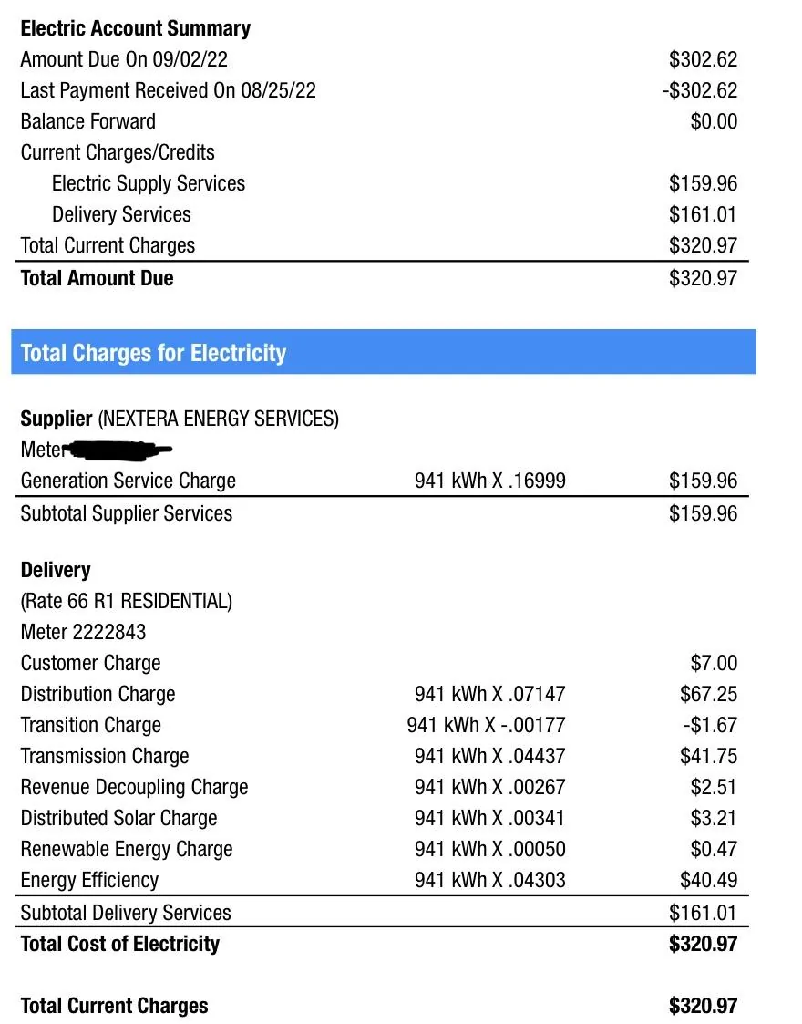This screenshot has width=802, height=1024.
Task: Click the Total Cost of Electricity label
Action: pos(119,944)
